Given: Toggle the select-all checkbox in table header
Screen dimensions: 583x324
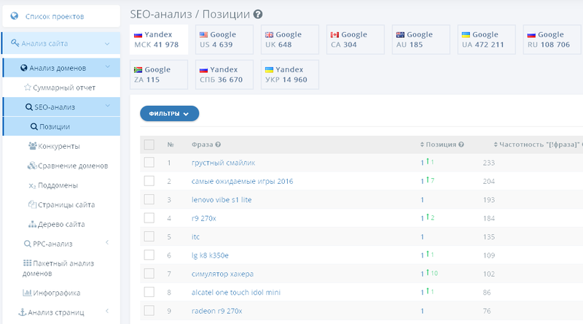Looking at the screenshot, I should tap(149, 144).
